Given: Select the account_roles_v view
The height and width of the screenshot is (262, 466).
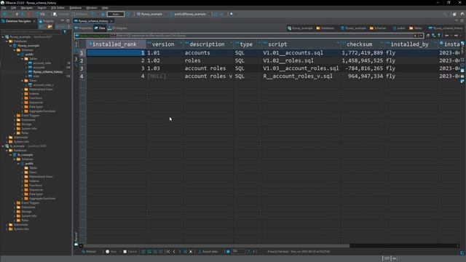Looking at the screenshot, I should pos(41,85).
